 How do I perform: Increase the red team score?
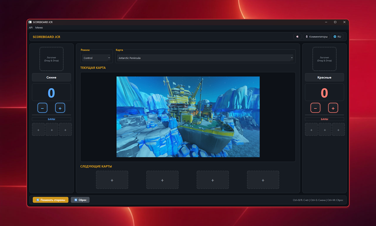333,108
